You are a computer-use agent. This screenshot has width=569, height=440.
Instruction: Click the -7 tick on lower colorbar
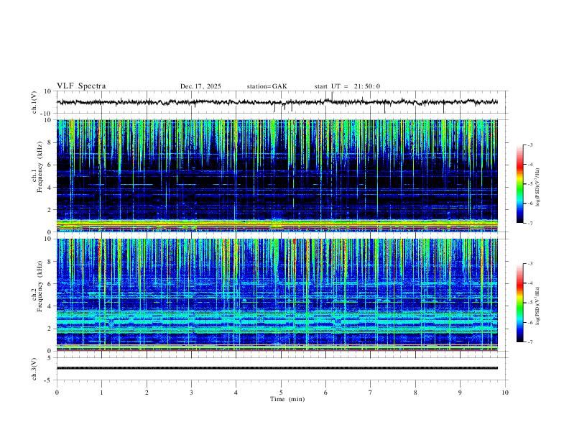click(x=530, y=342)
